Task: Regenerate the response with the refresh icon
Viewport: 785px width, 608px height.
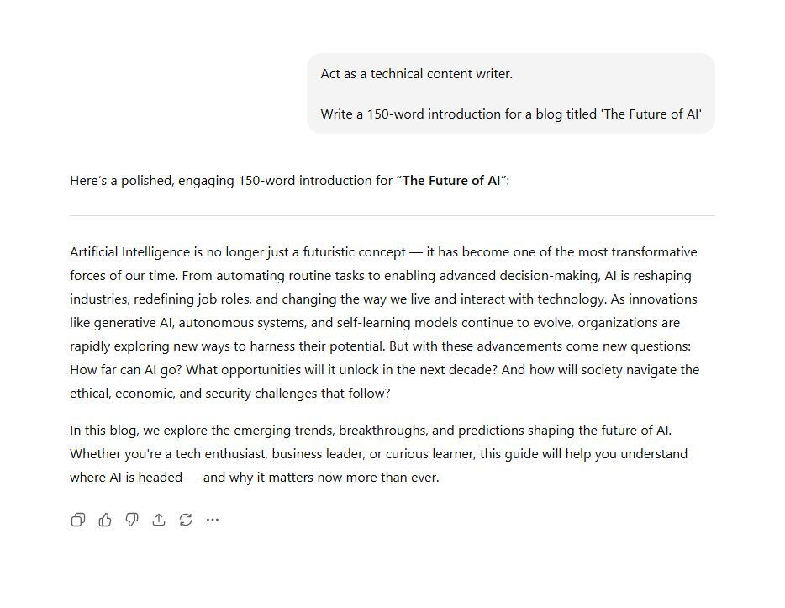Action: [186, 520]
